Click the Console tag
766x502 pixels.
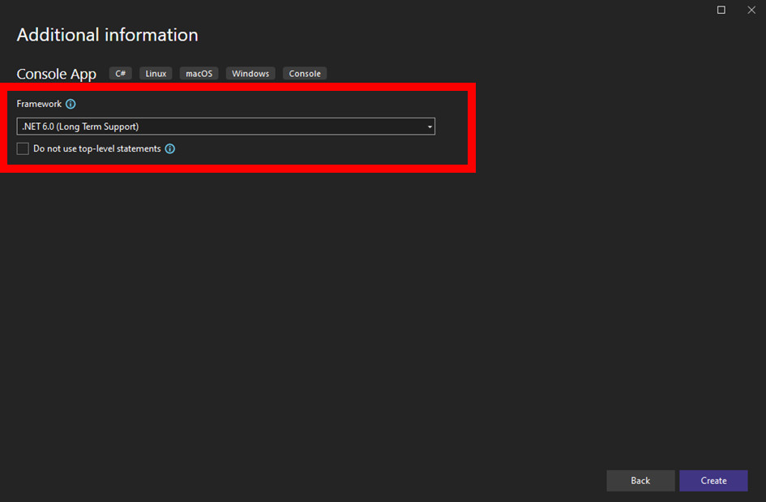305,73
